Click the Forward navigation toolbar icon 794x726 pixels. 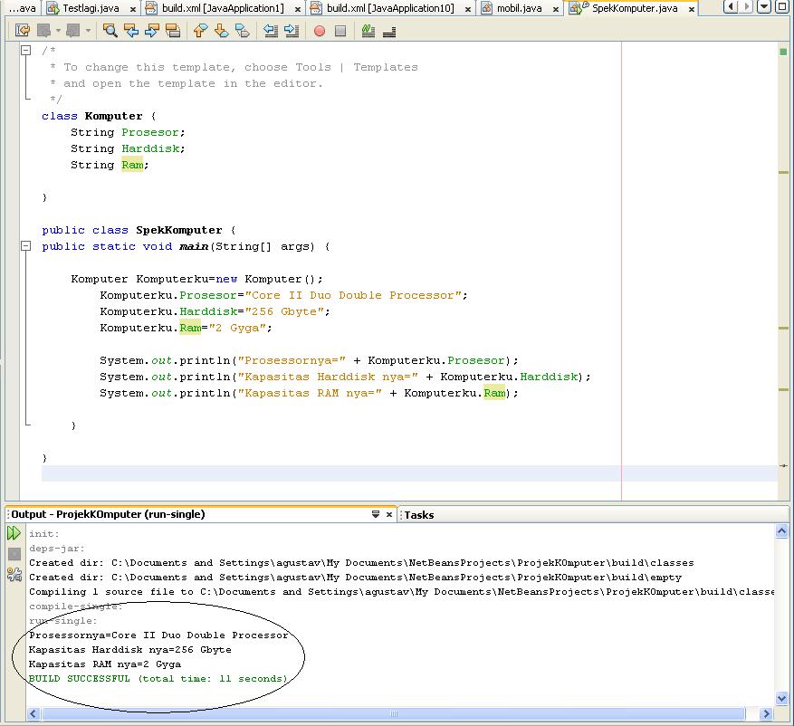[x=73, y=31]
